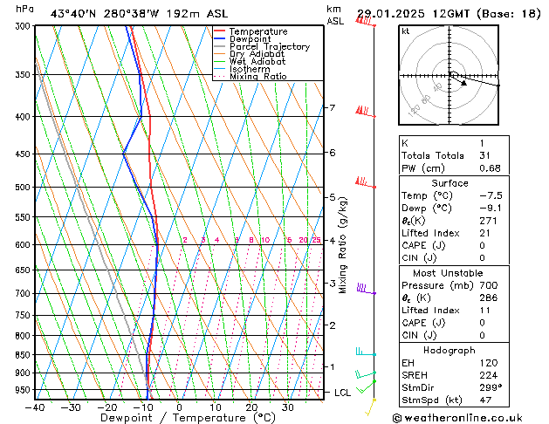This screenshot has height=424, width=549.
Task: Select the Parcel Trajectory legend entry
Action: pyautogui.click(x=269, y=47)
